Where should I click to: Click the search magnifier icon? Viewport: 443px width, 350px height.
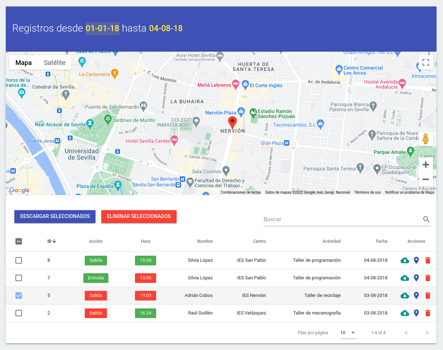tap(426, 219)
